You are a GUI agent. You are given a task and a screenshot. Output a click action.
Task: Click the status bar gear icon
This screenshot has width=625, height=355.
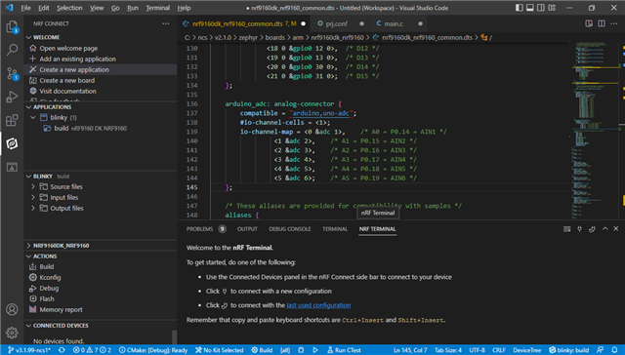click(301, 350)
